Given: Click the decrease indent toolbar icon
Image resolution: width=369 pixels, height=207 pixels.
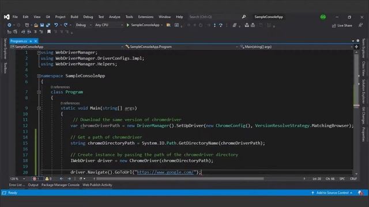Looking at the screenshot, I should coord(23,32).
